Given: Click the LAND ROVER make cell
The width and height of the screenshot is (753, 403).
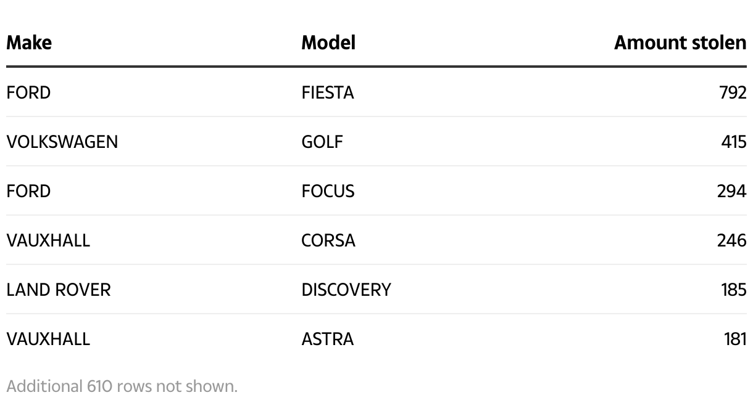Looking at the screenshot, I should [59, 290].
